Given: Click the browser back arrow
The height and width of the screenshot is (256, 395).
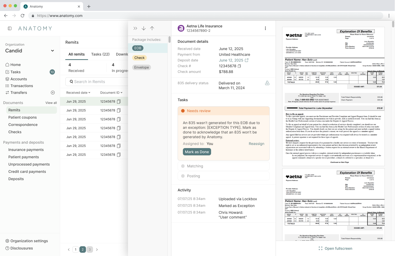Looking at the screenshot, I should [6, 16].
